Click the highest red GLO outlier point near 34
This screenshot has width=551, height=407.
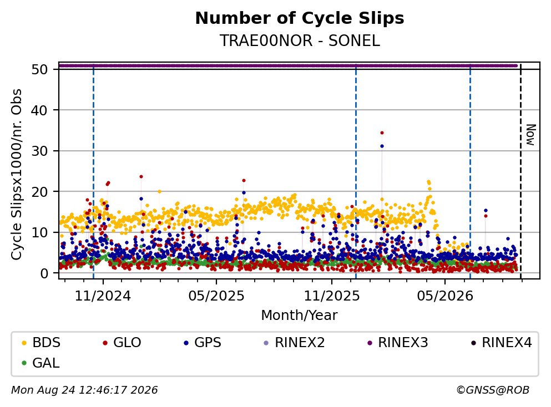[x=382, y=133]
